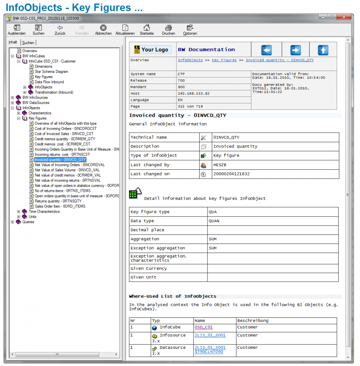360x366 pixels.
Task: Click the Suchen toolbar icon
Action: [38, 28]
